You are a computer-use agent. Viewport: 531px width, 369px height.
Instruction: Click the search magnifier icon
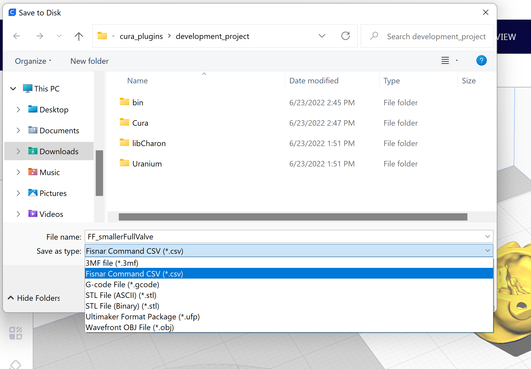374,36
